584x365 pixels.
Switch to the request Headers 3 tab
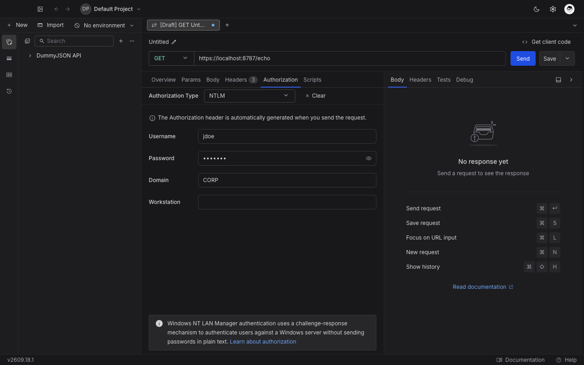(241, 80)
